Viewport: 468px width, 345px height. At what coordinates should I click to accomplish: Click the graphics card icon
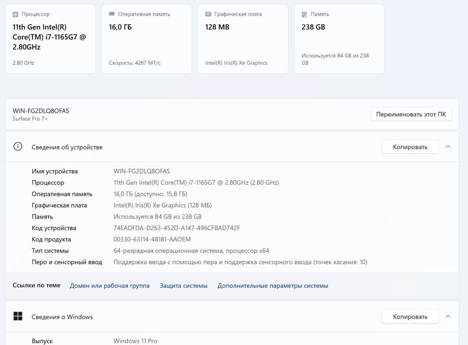coord(208,14)
